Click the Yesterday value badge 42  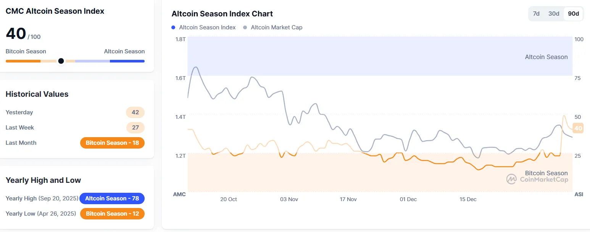coord(135,112)
